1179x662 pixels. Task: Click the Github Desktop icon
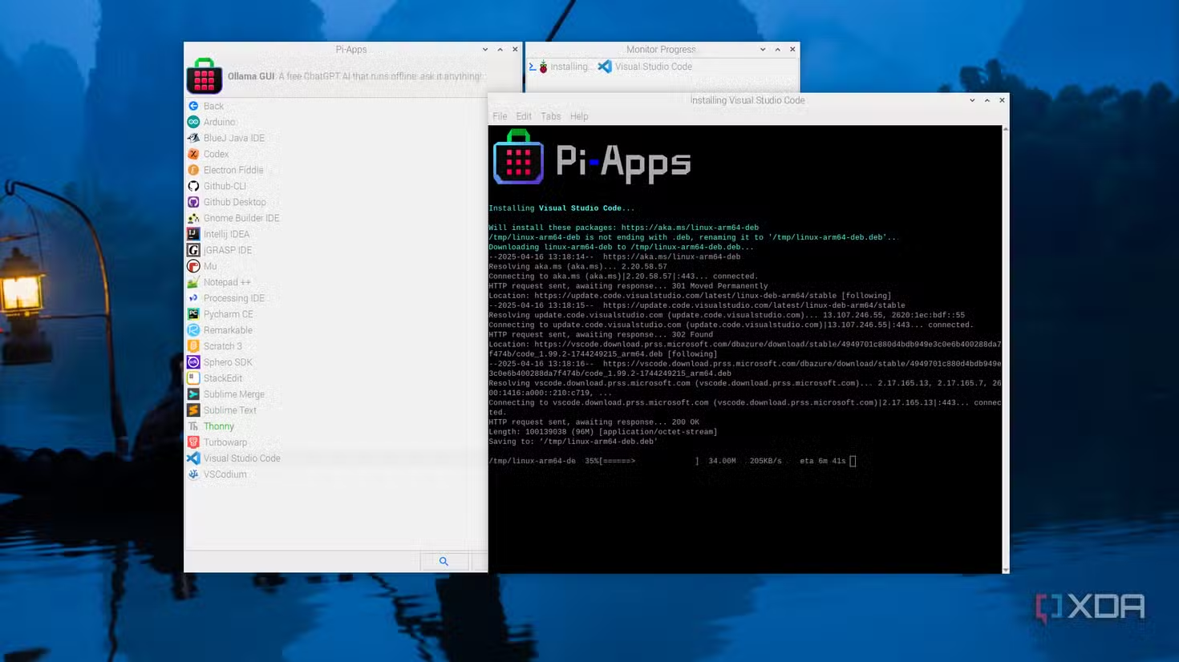coord(193,202)
